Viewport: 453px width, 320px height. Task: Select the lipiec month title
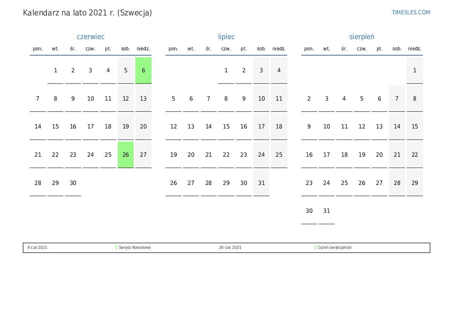point(226,37)
